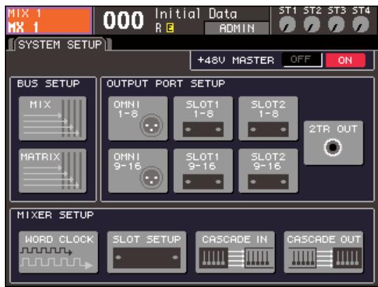Open the WORD CLOCK settings
This screenshot has height=287, width=378.
click(x=58, y=252)
